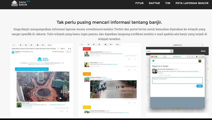Open the FITUR menu item

139,3
